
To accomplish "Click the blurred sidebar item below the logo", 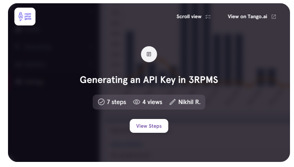I will [x=33, y=47].
